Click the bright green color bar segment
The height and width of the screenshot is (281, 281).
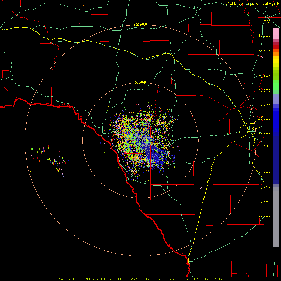276,85
